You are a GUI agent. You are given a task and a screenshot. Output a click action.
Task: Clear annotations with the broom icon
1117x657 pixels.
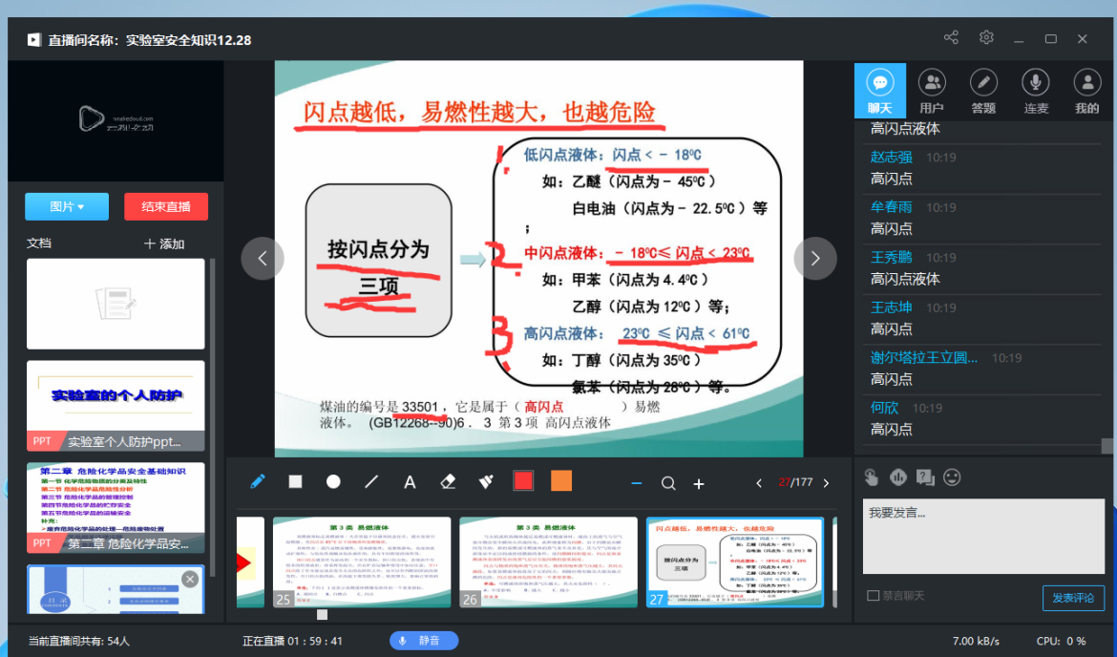(x=486, y=482)
